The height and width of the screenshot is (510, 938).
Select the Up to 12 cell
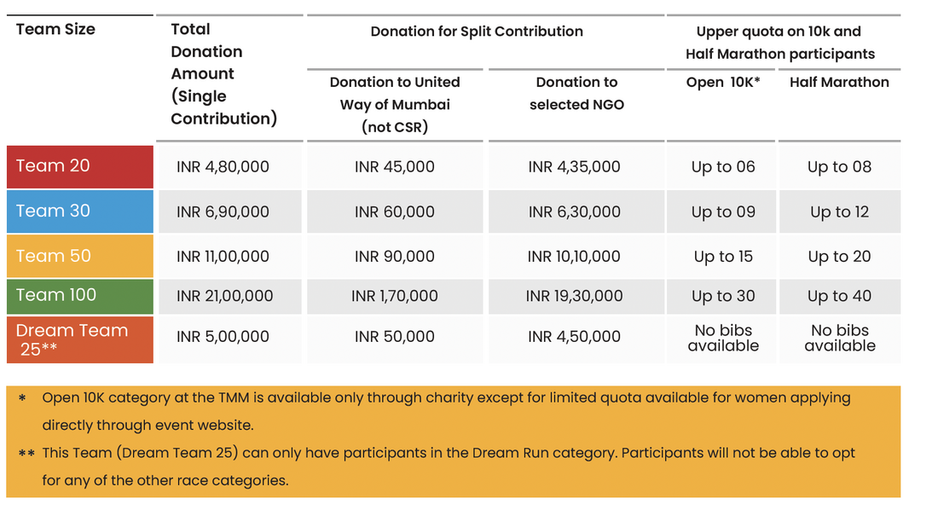pos(839,212)
